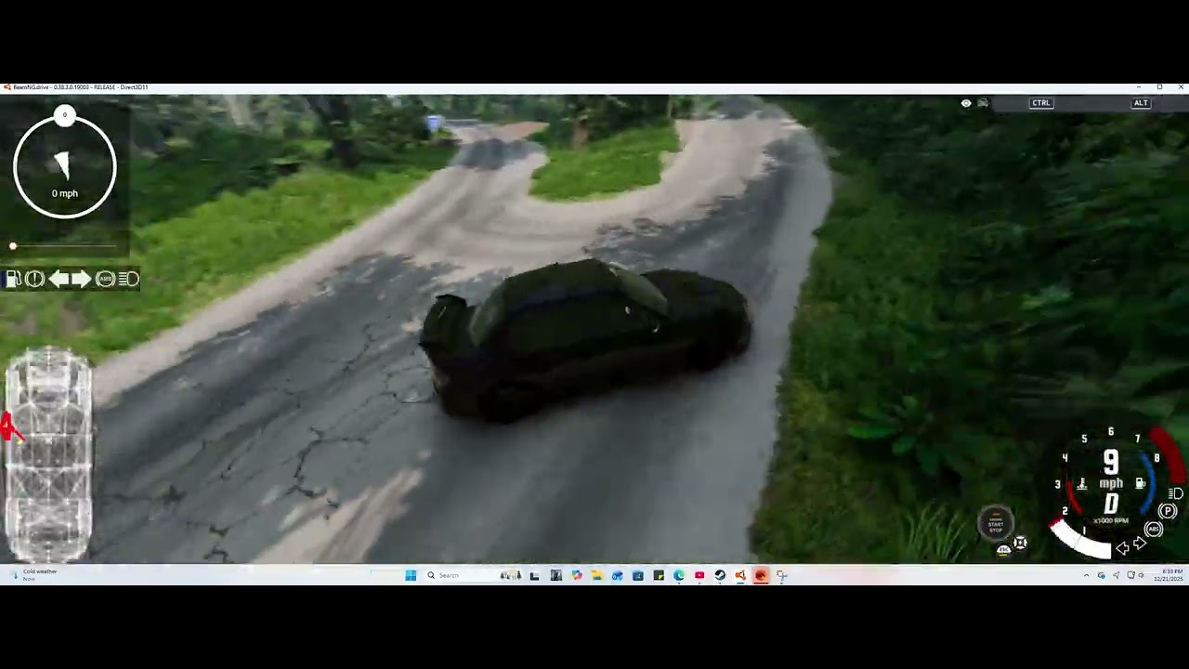Screen dimensions: 1189x669
Task: Click the vehicle icon beside the eye icon
Action: point(984,103)
